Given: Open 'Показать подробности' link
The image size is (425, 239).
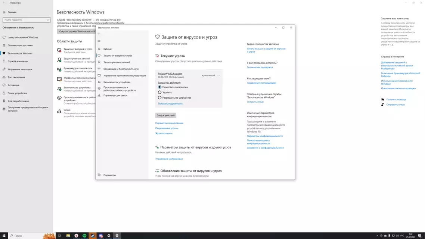Looking at the screenshot, I should click(x=170, y=103).
